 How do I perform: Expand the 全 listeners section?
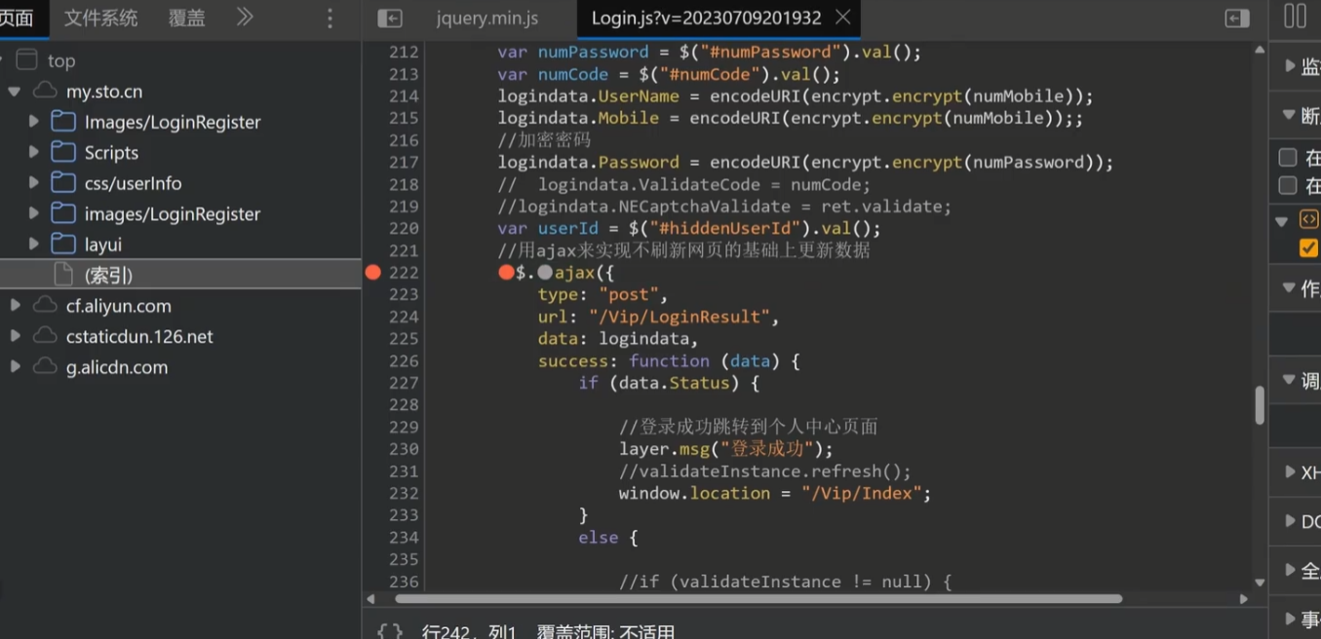[1290, 570]
